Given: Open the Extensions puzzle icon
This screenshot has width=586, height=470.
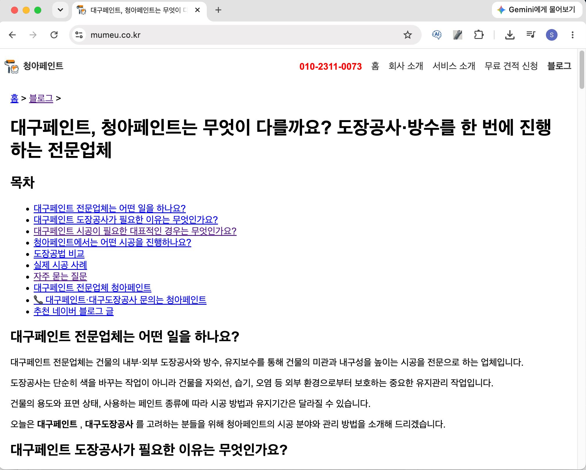Looking at the screenshot, I should (x=479, y=35).
